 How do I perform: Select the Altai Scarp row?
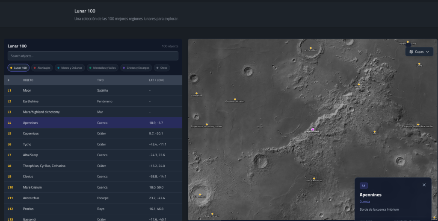(93, 155)
